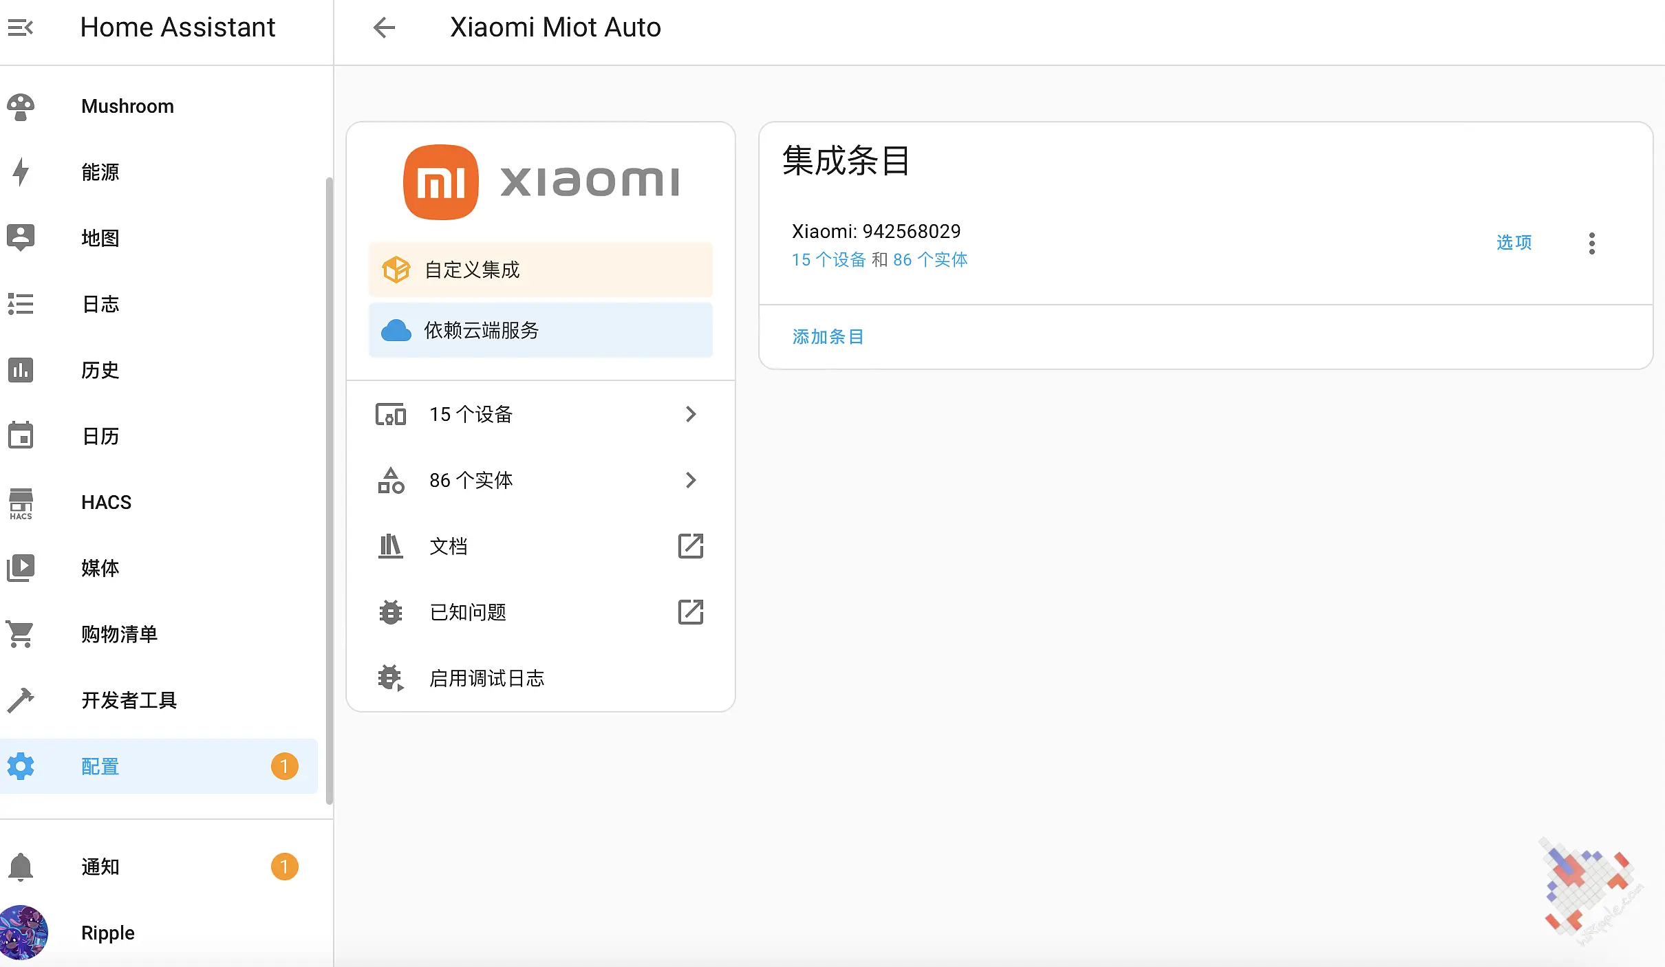Viewport: 1665px width, 967px height.
Task: Click the 86 个实体 row label
Action: tap(471, 480)
